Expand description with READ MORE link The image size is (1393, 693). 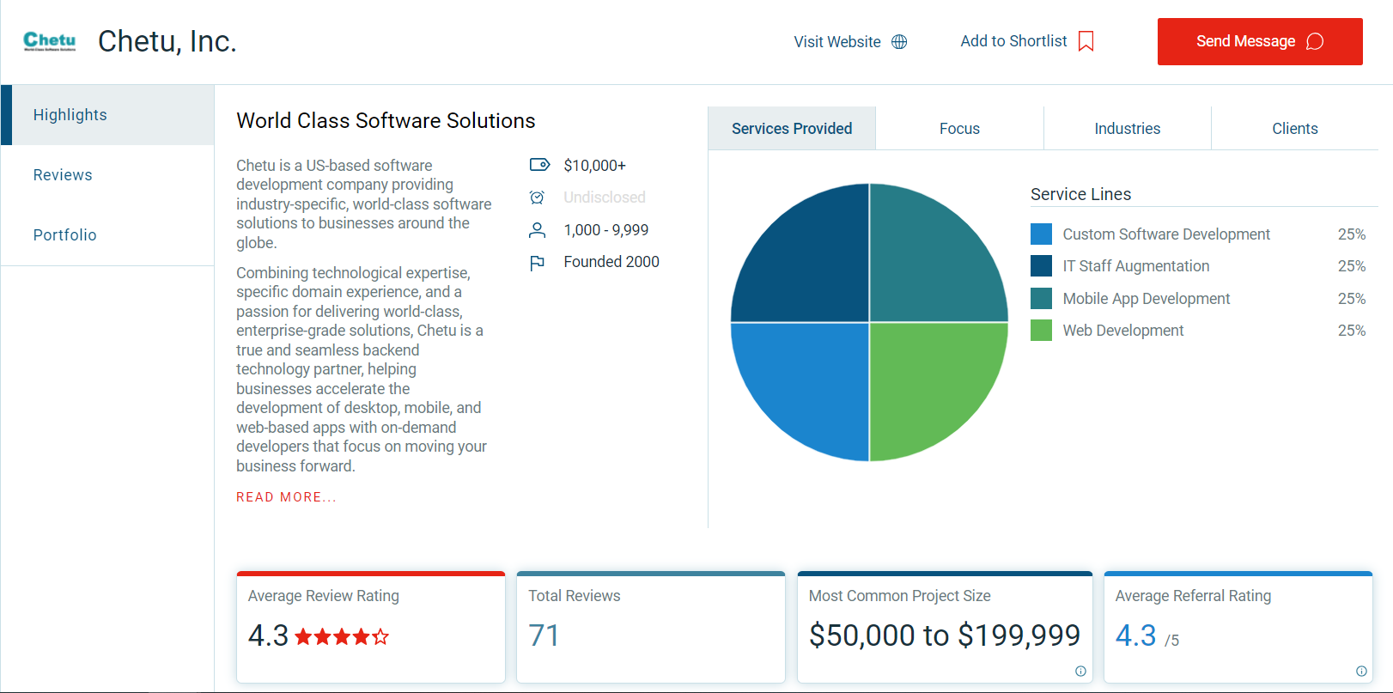click(286, 497)
